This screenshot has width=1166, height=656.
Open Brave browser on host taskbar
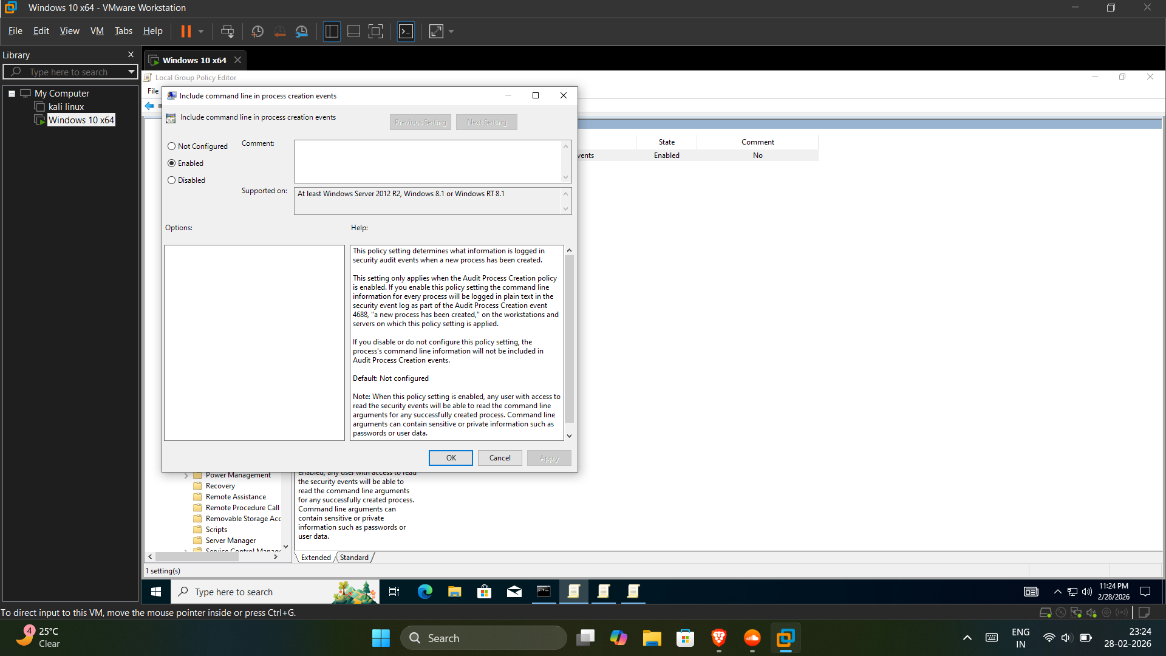(719, 638)
